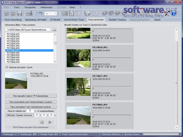Switch to Statistik / Analyse tab
The width and height of the screenshot is (183, 137).
[x=117, y=20]
